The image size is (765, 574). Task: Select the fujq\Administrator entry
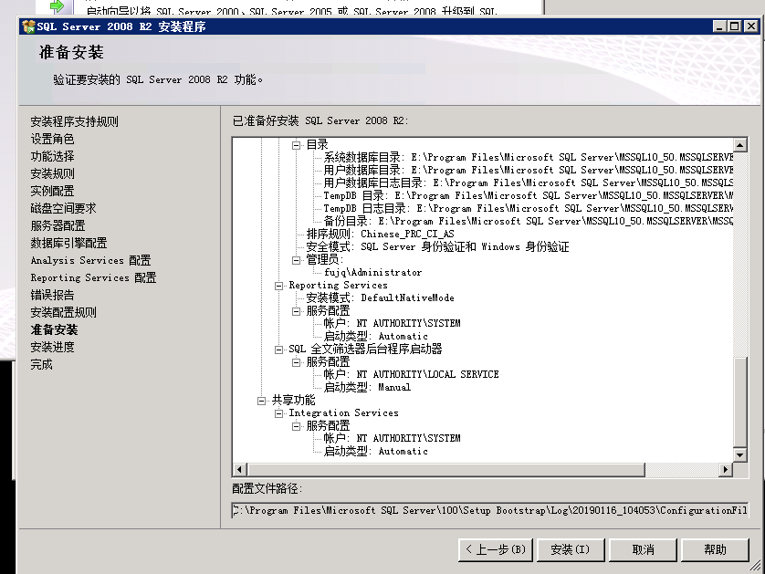click(372, 272)
